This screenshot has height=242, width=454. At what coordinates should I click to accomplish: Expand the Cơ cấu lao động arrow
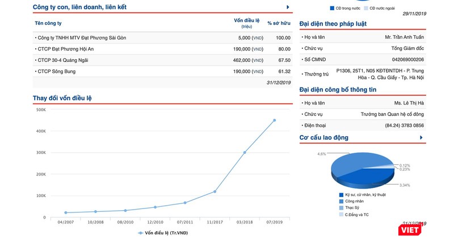pyautogui.click(x=421, y=137)
